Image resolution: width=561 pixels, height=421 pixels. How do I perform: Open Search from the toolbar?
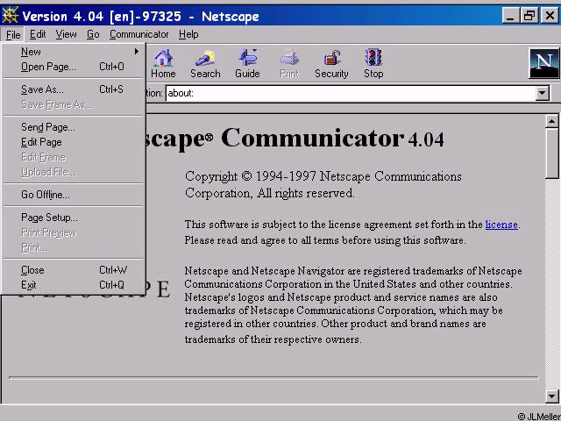(205, 64)
